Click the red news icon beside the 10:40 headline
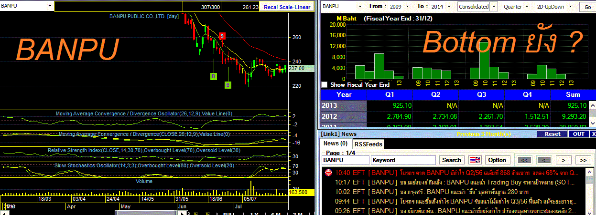Image resolution: width=596 pixels, height=215 pixels. click(328, 173)
